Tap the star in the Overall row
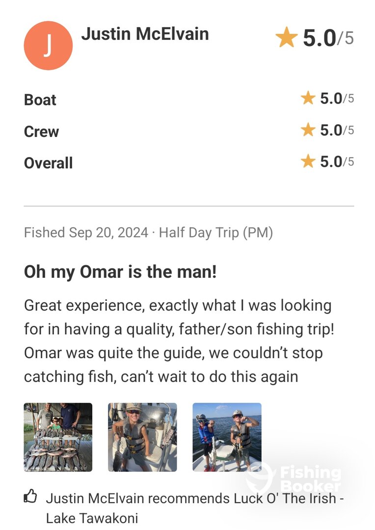The image size is (375, 530). click(308, 161)
